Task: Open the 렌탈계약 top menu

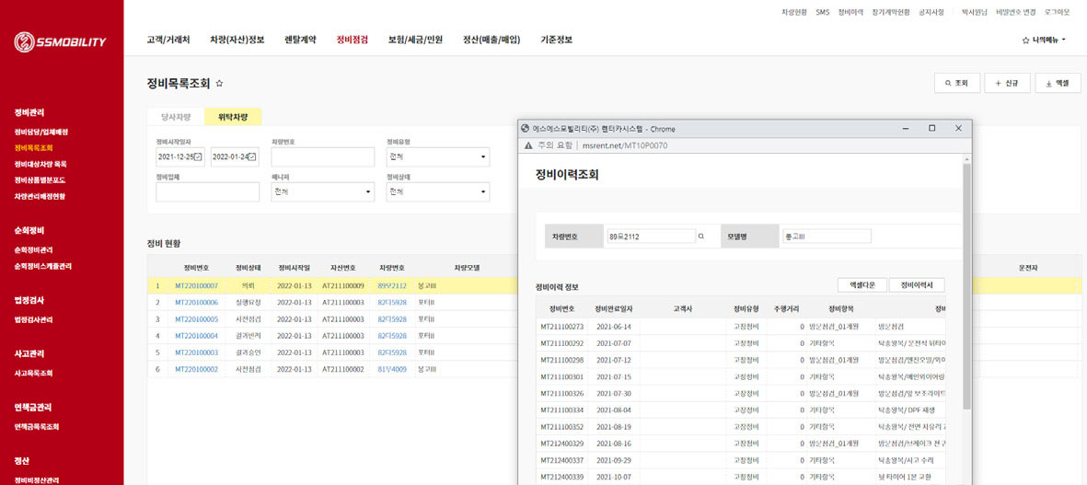Action: click(x=300, y=40)
